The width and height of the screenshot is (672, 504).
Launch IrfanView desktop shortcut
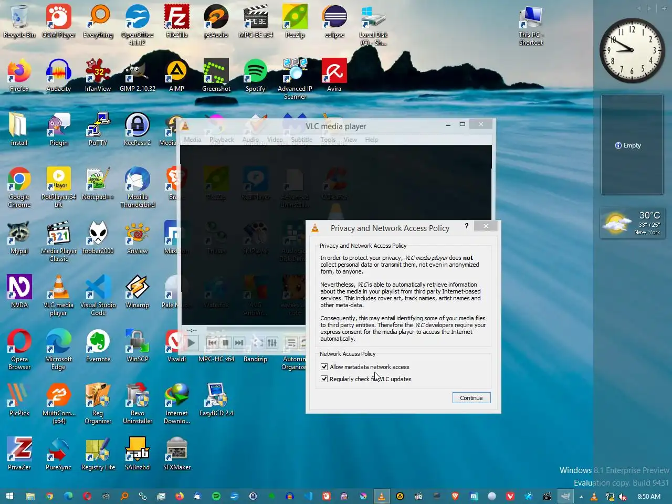pos(98,76)
